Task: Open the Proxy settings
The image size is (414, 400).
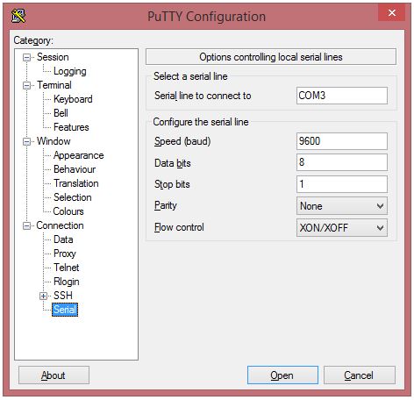Action: [65, 254]
